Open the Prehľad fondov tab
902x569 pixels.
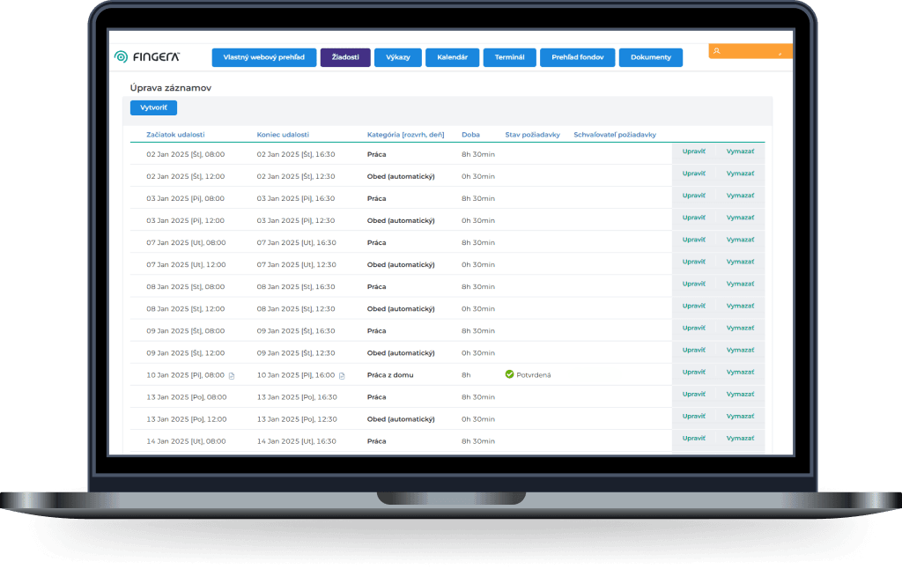[577, 57]
